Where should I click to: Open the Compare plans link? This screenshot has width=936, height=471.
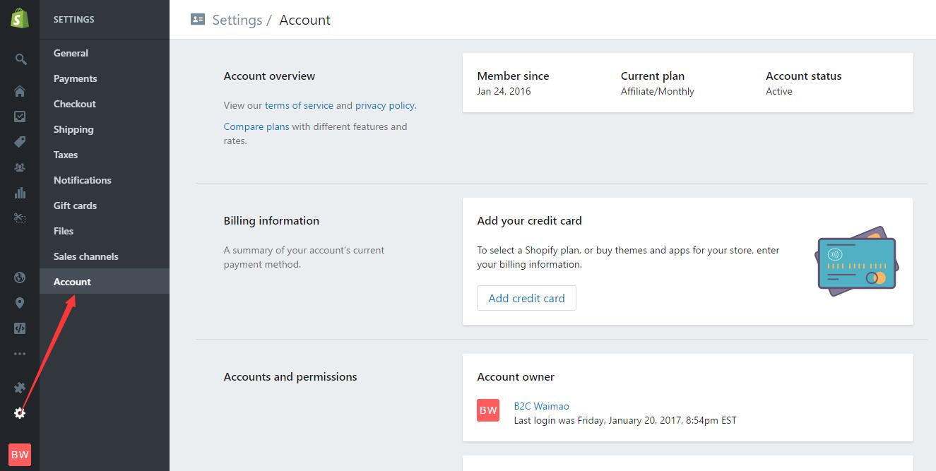tap(256, 126)
